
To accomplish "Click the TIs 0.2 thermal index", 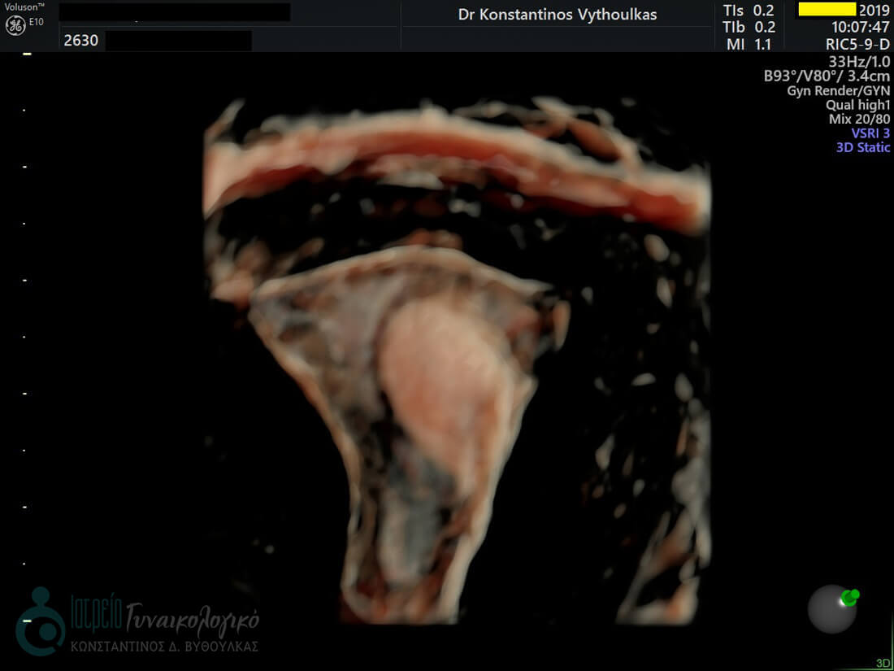I will [749, 11].
